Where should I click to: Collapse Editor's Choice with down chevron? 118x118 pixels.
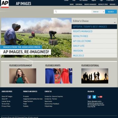(115, 22)
